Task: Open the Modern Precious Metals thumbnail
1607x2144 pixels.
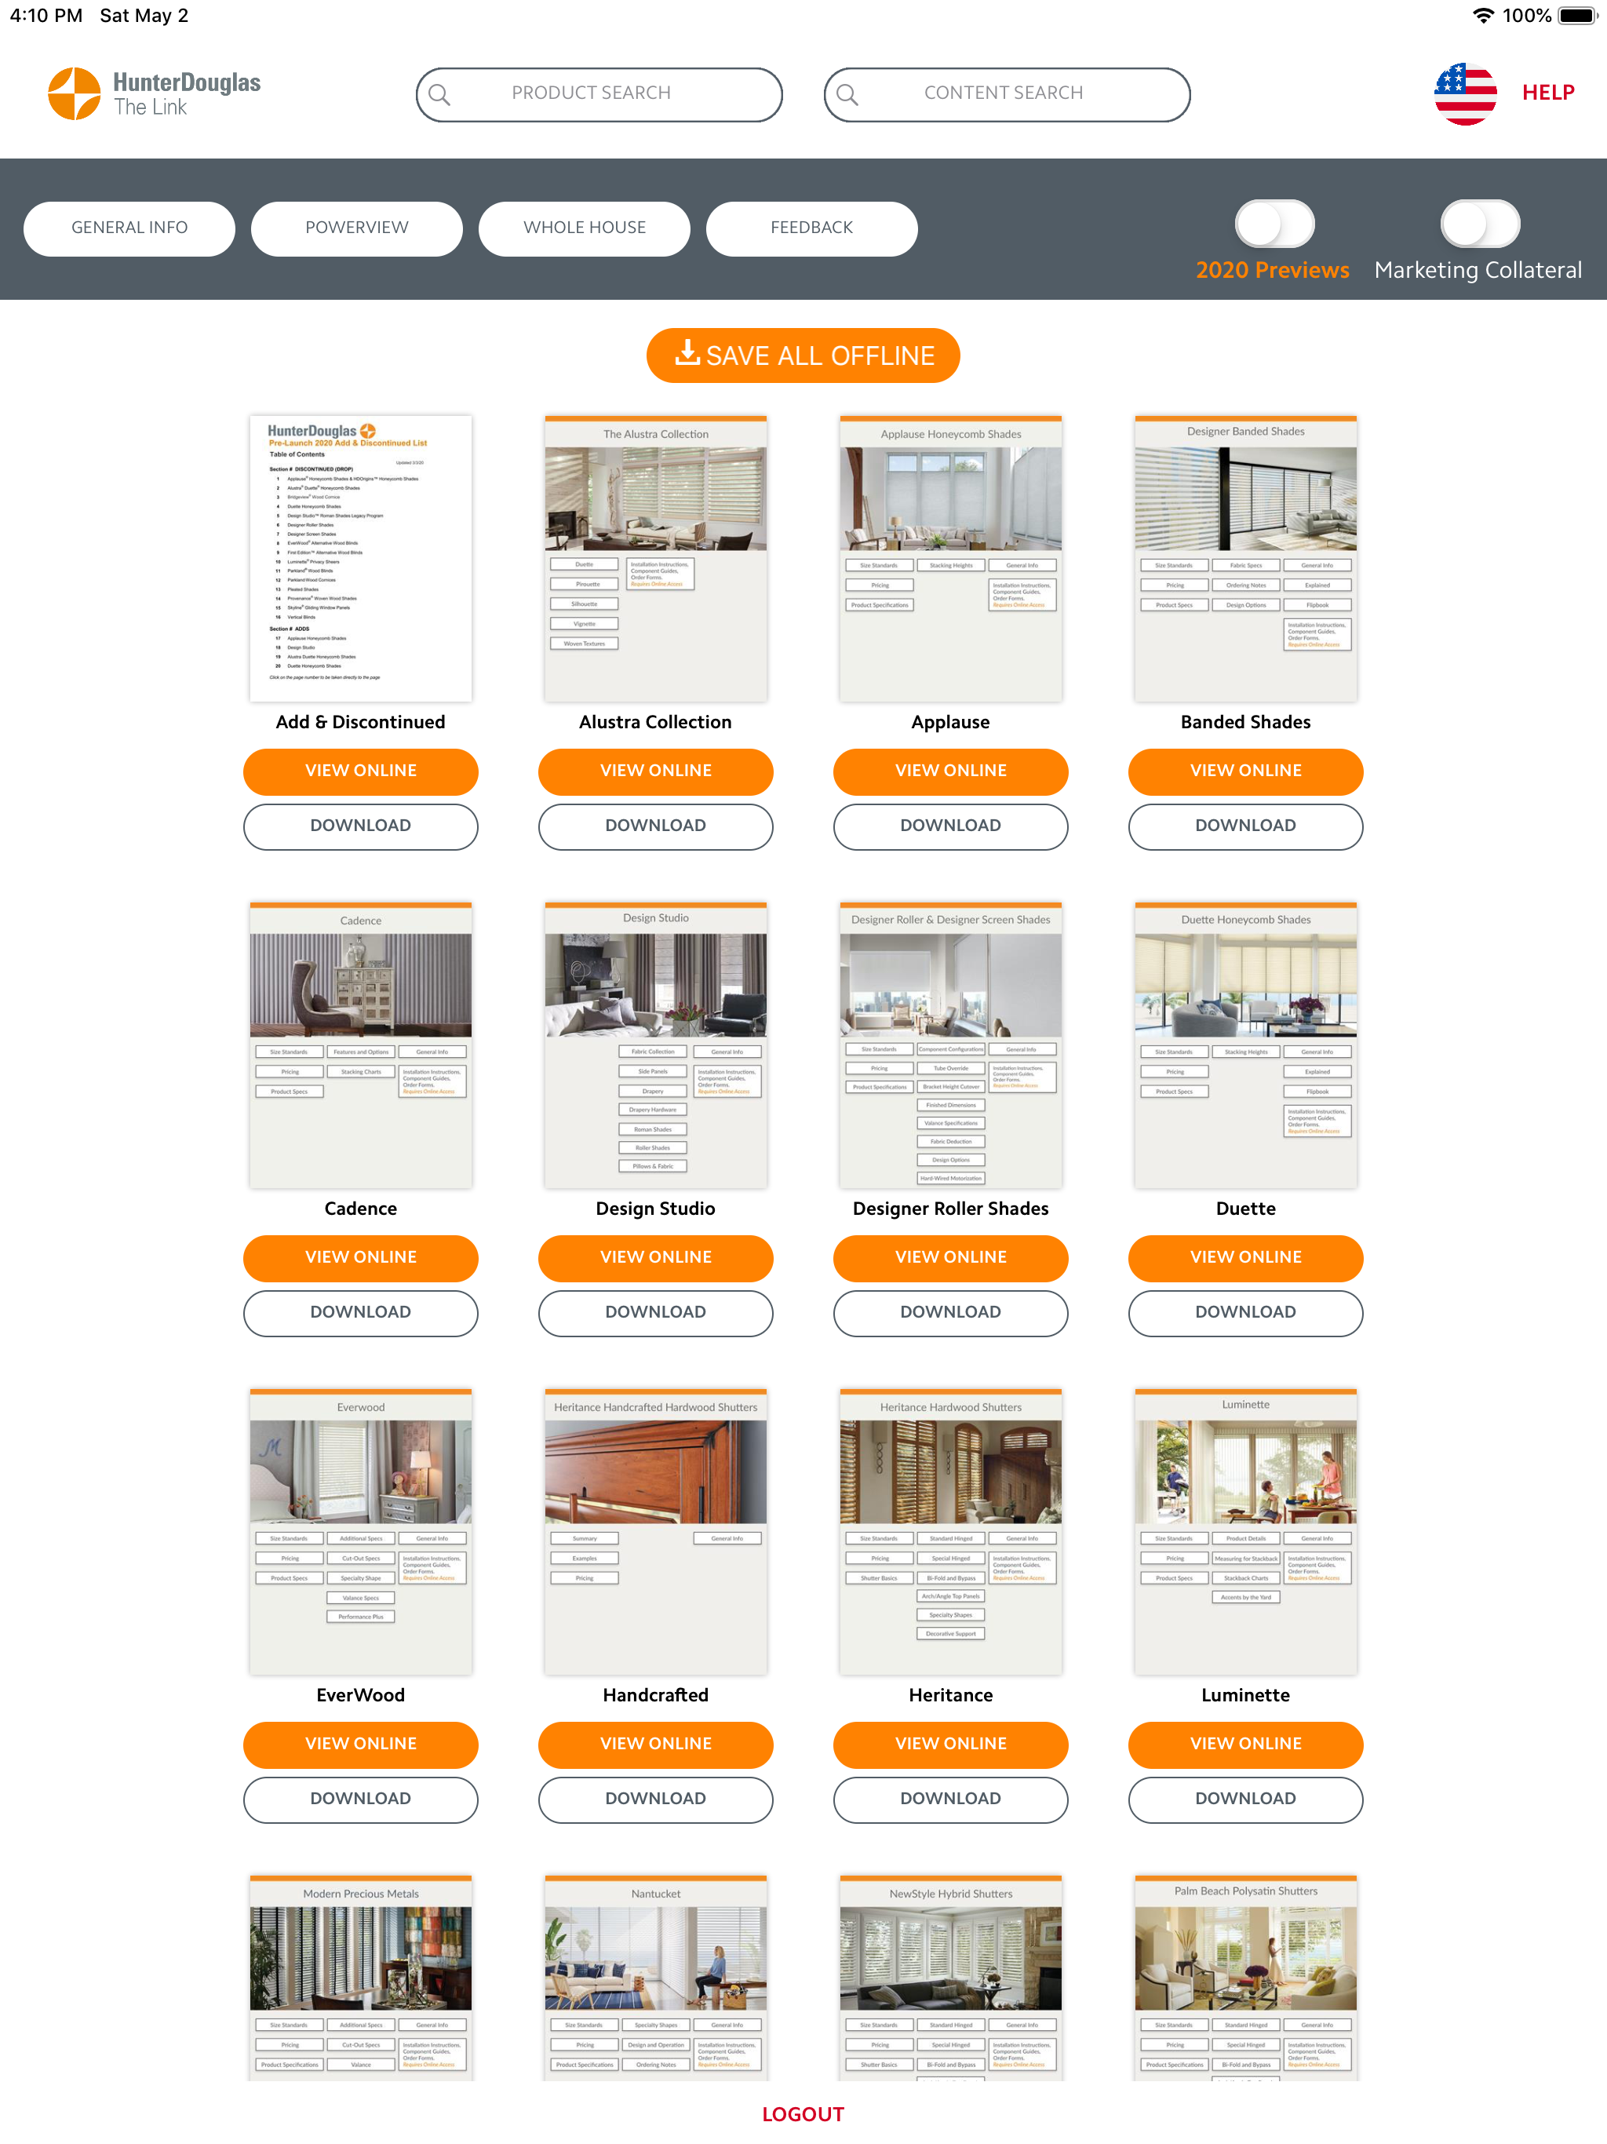Action: pyautogui.click(x=361, y=1978)
